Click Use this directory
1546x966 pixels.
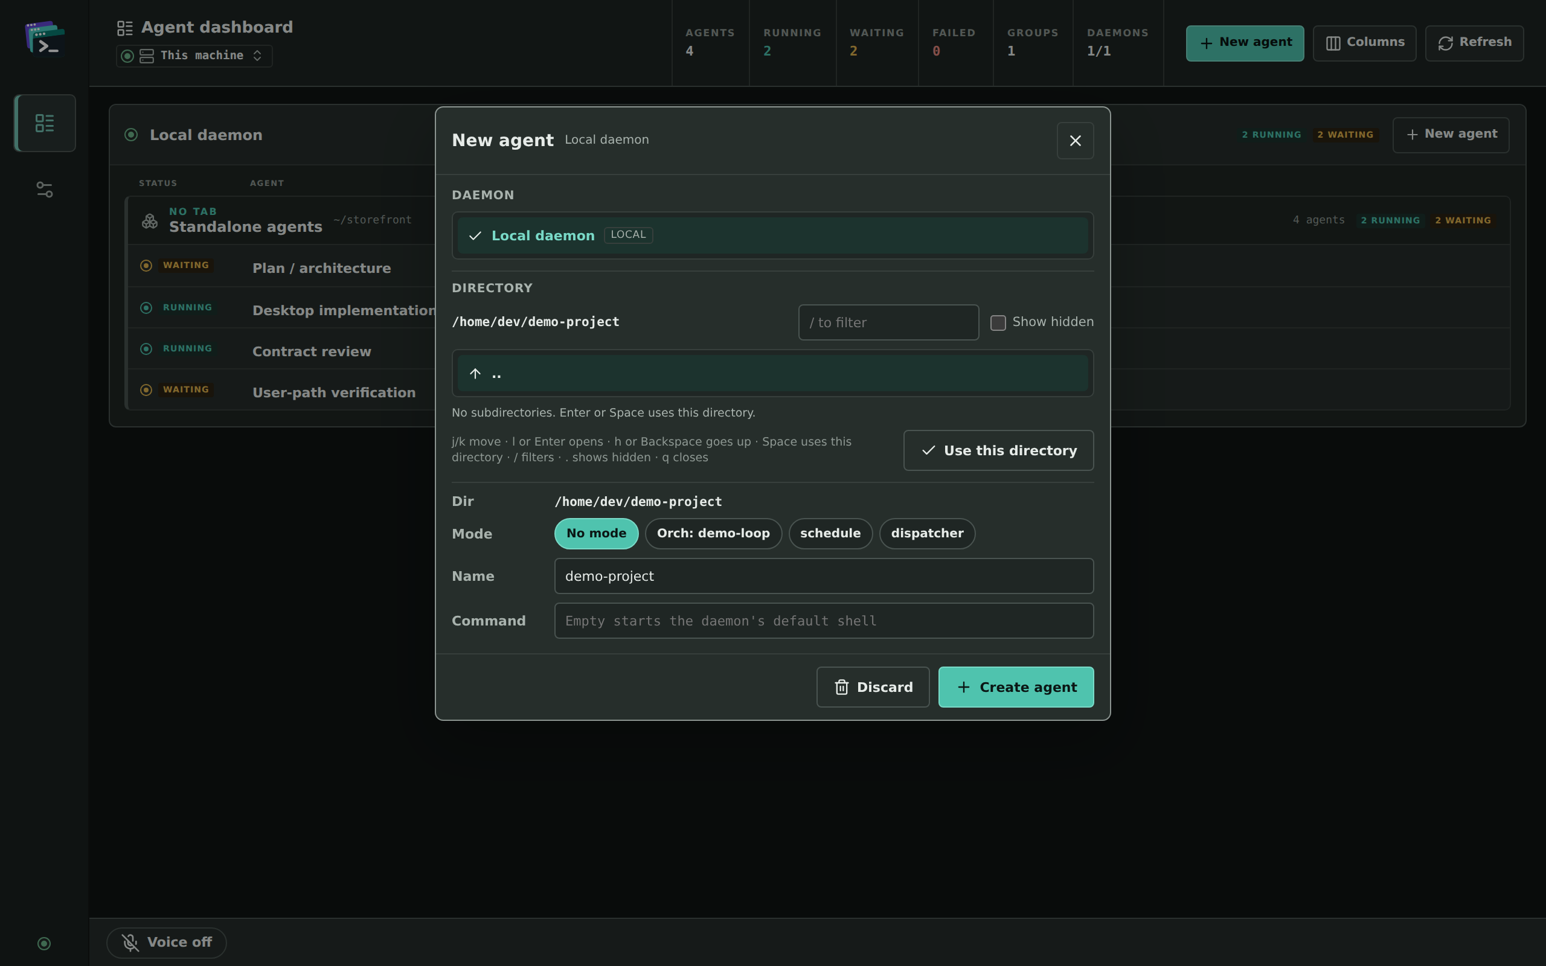pos(998,450)
